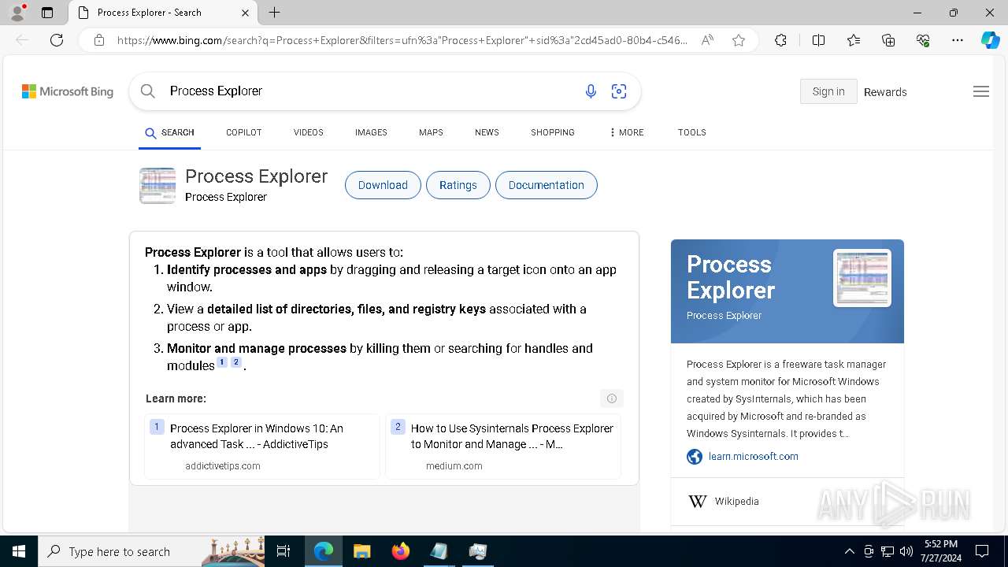Click the taskbar clock and date
This screenshot has width=1008, height=567.
pos(940,551)
